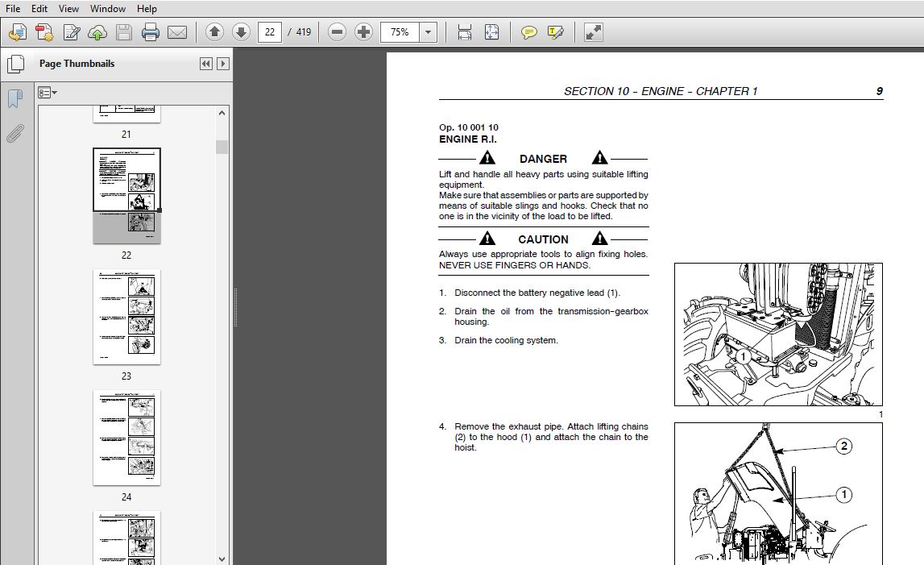Click the right arrow panel button

coord(223,64)
